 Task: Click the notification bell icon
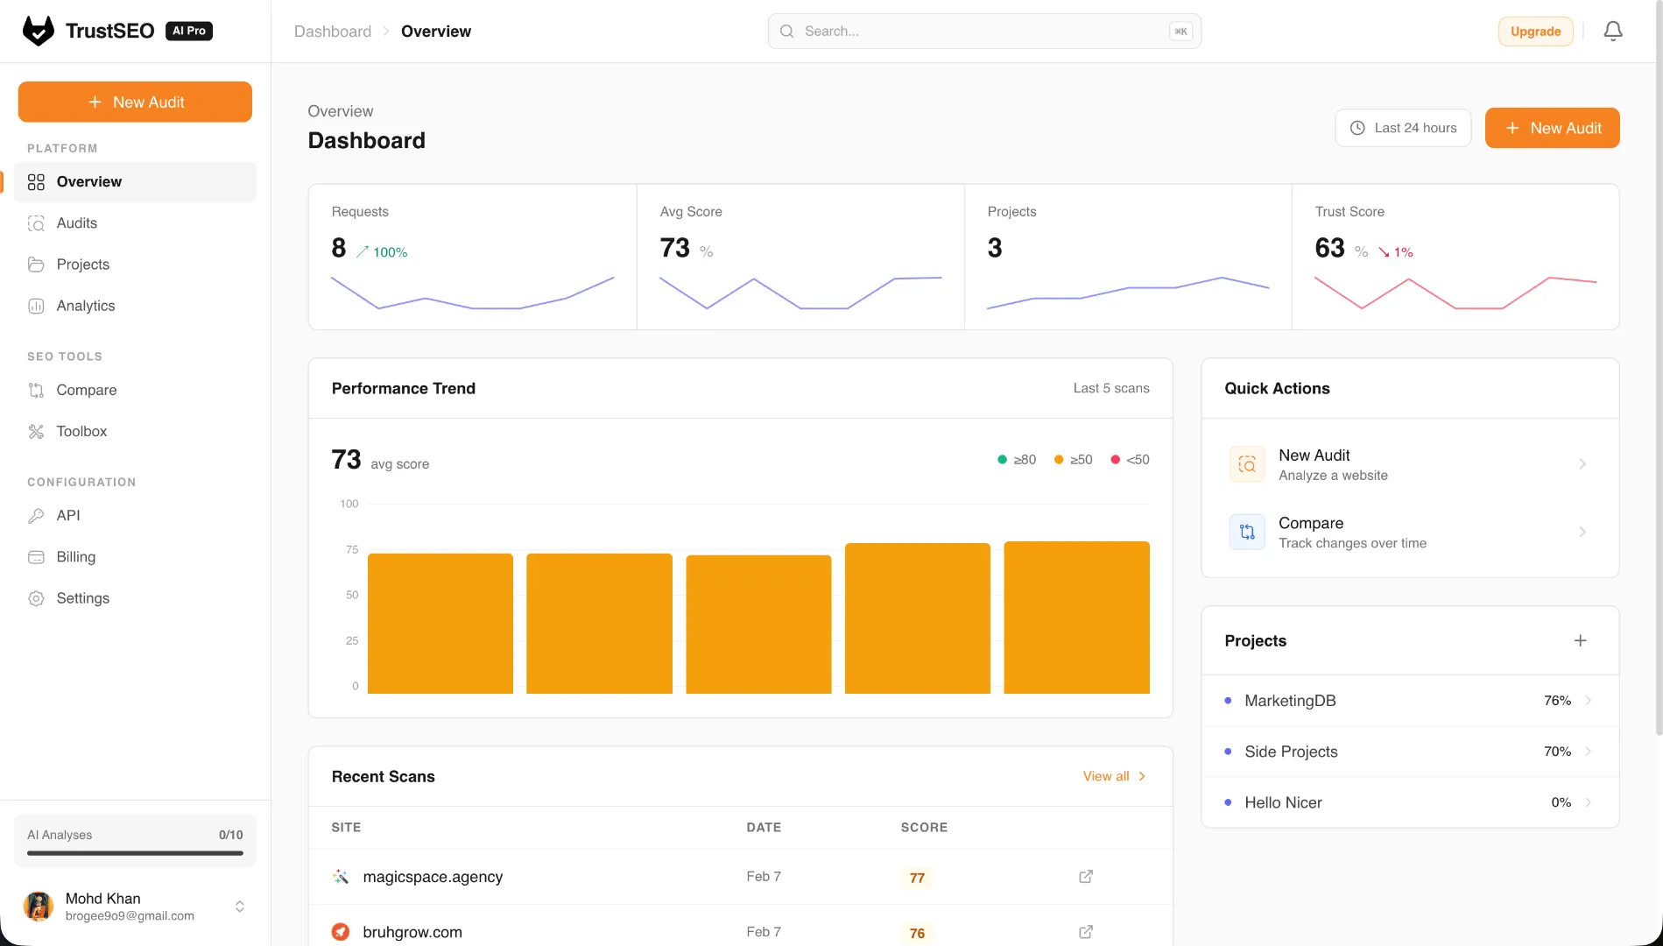[x=1613, y=31]
